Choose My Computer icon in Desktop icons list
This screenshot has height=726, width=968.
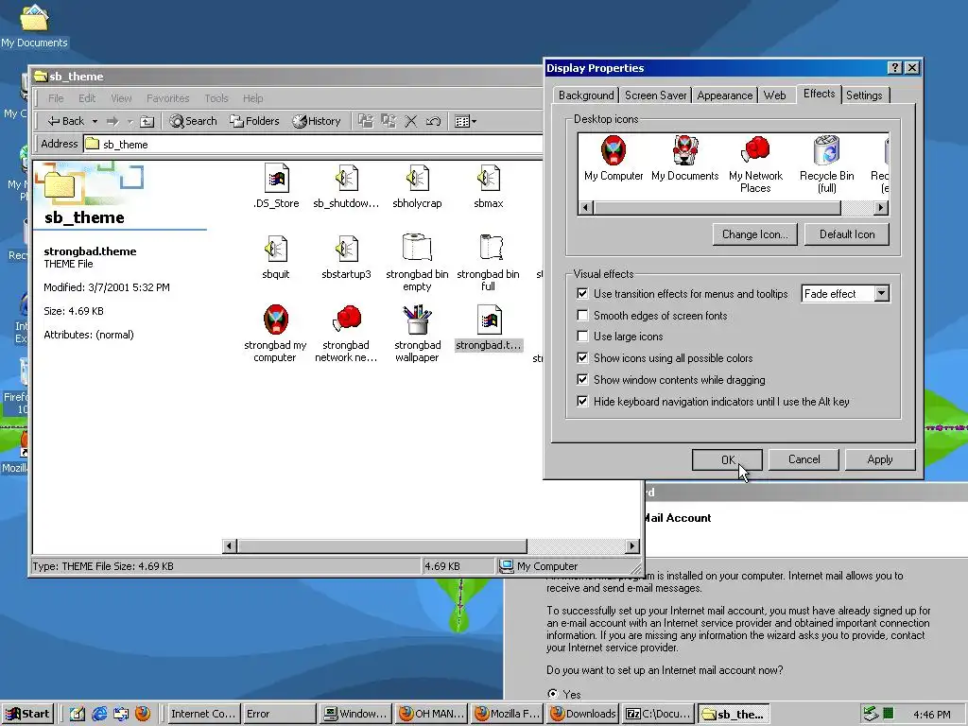point(614,151)
